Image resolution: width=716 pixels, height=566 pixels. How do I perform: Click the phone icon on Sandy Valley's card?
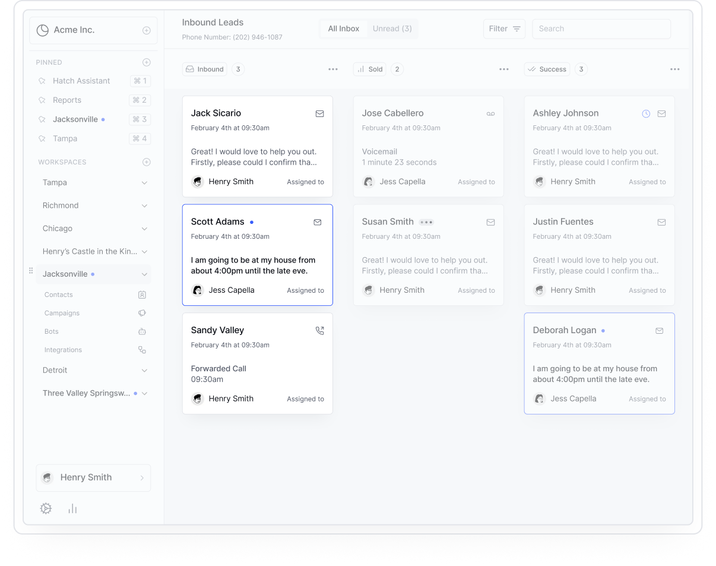point(319,330)
